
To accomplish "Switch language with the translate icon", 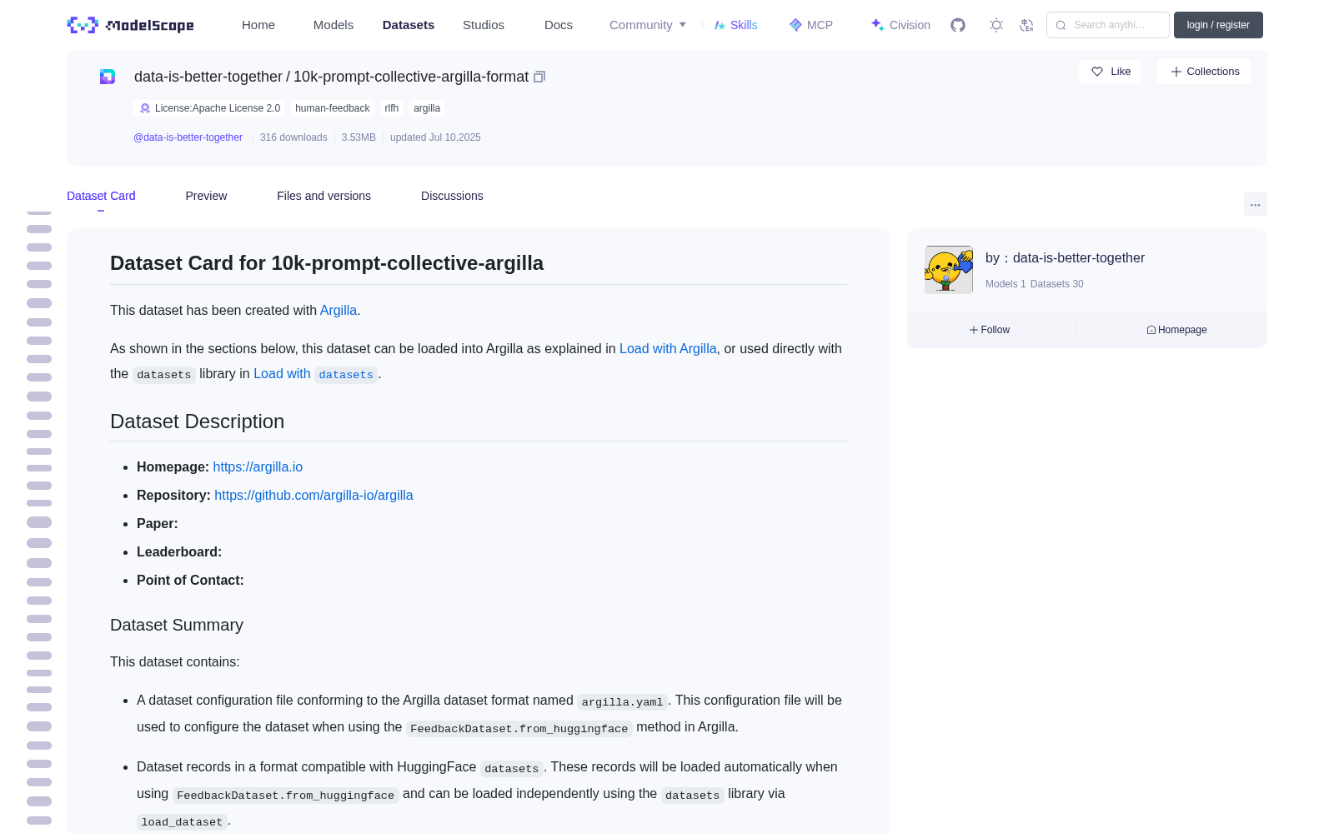I will tap(1027, 25).
